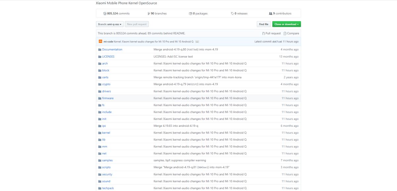The image size is (397, 191).
Task: Open the crypto folder link
Action: (106, 84)
